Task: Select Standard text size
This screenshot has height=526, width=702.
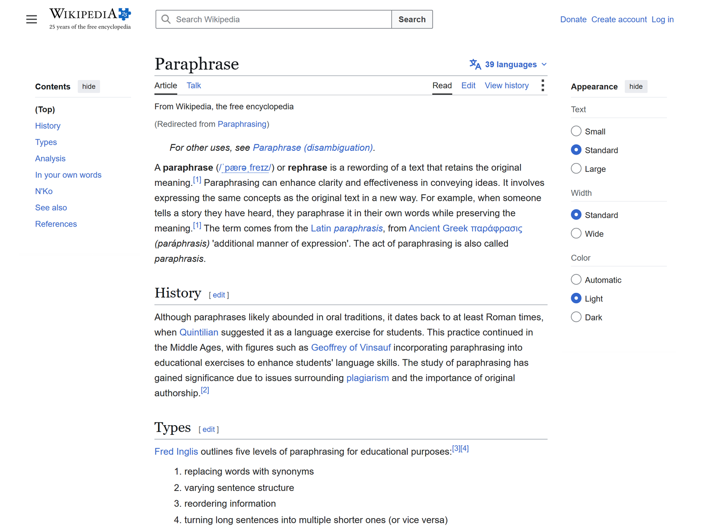Action: point(576,150)
